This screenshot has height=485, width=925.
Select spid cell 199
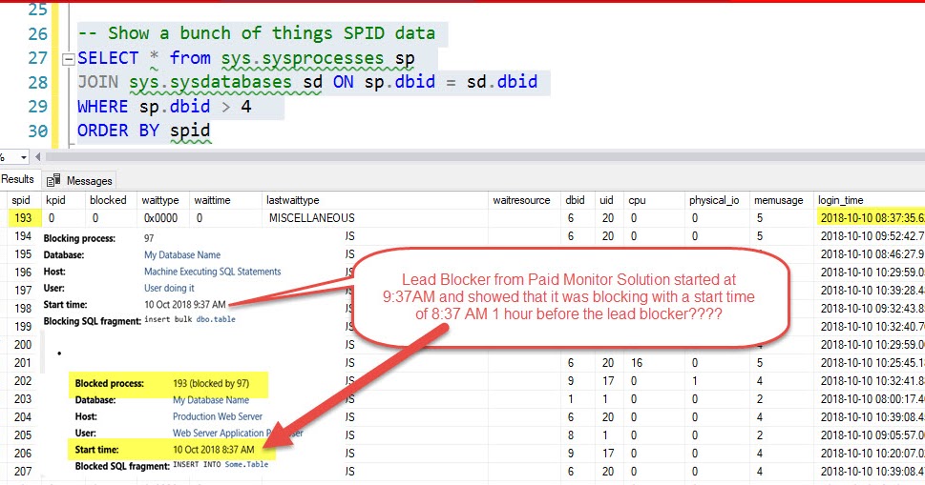(x=23, y=327)
